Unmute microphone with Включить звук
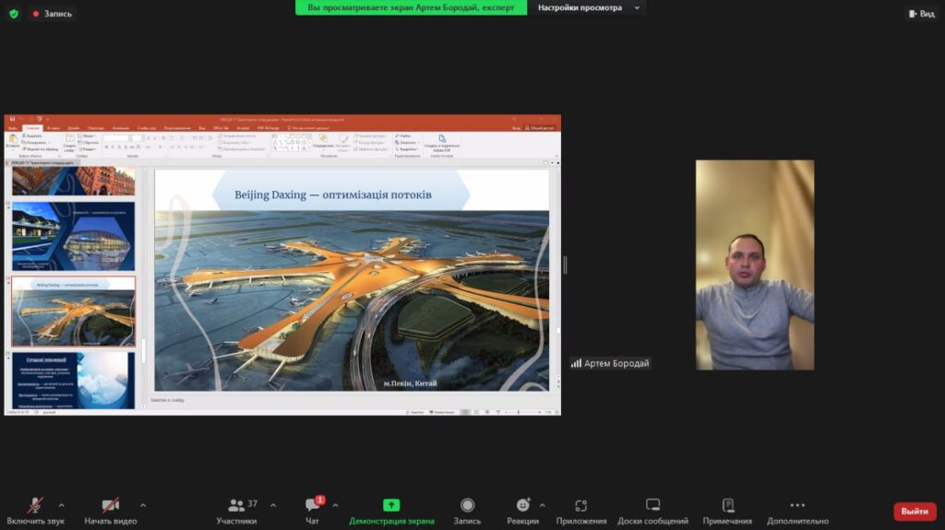This screenshot has width=945, height=530. click(35, 505)
